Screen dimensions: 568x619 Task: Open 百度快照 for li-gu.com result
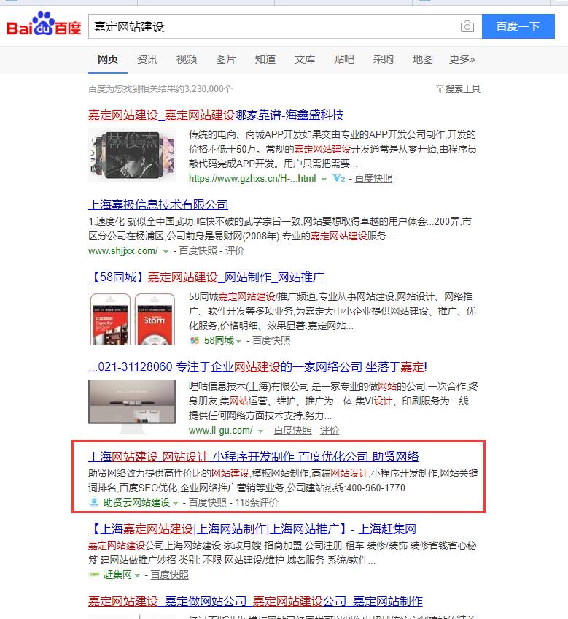coord(292,430)
